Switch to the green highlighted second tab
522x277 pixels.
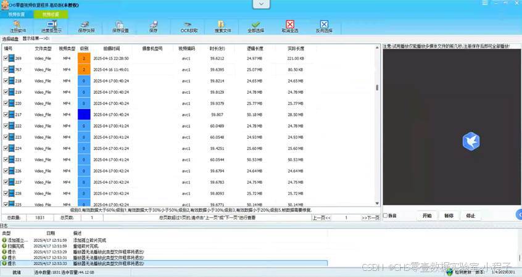pyautogui.click(x=51, y=14)
